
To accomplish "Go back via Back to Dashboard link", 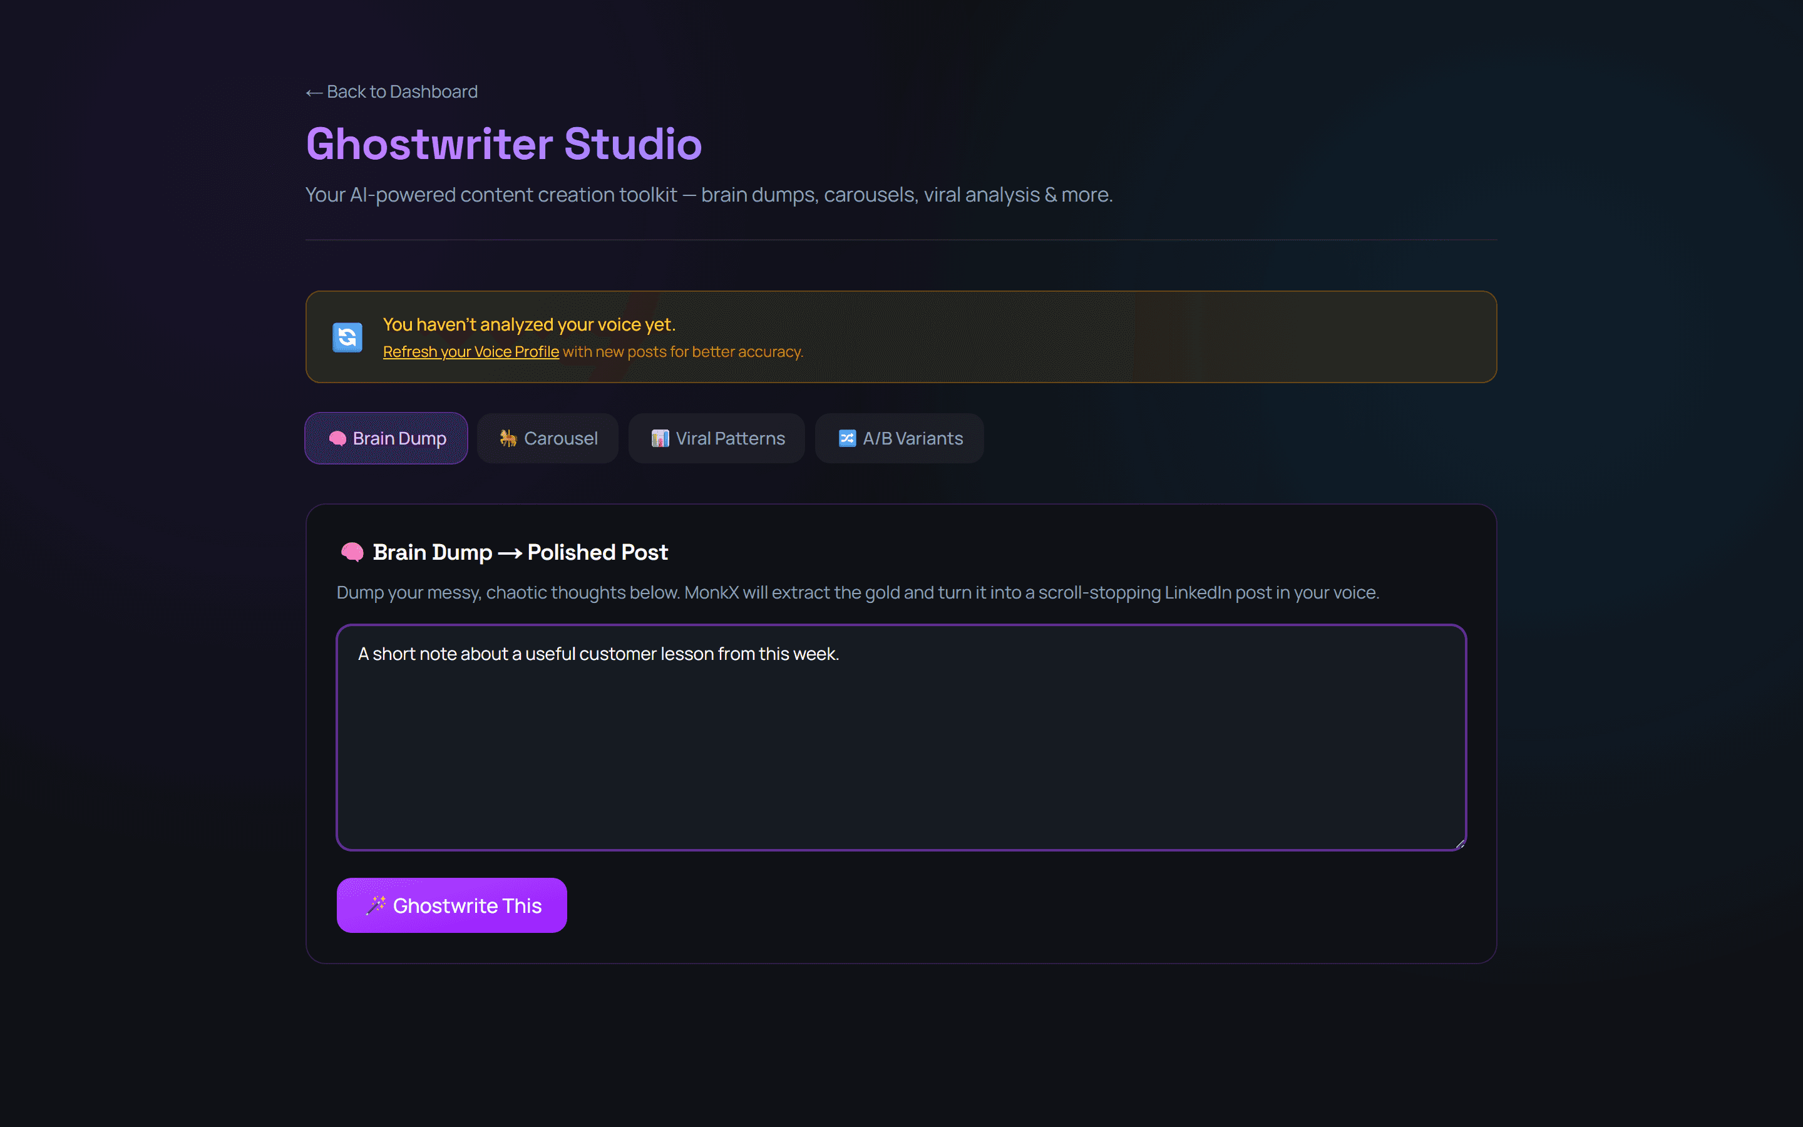I will click(392, 91).
